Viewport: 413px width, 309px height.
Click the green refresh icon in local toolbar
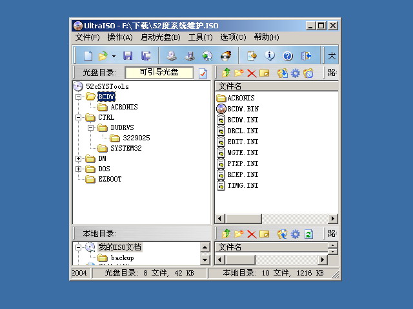[308, 234]
